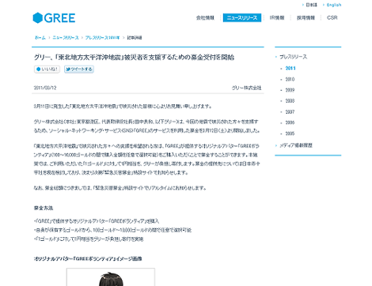Click the avatar image thumbnail
The height and width of the screenshot is (286, 372).
tap(111, 277)
